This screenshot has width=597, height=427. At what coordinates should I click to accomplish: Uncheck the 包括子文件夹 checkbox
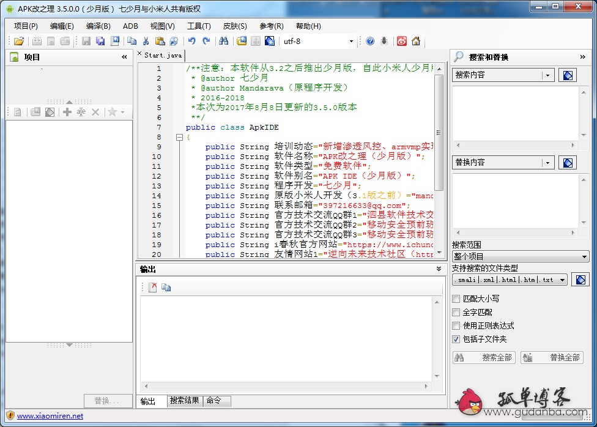click(456, 339)
